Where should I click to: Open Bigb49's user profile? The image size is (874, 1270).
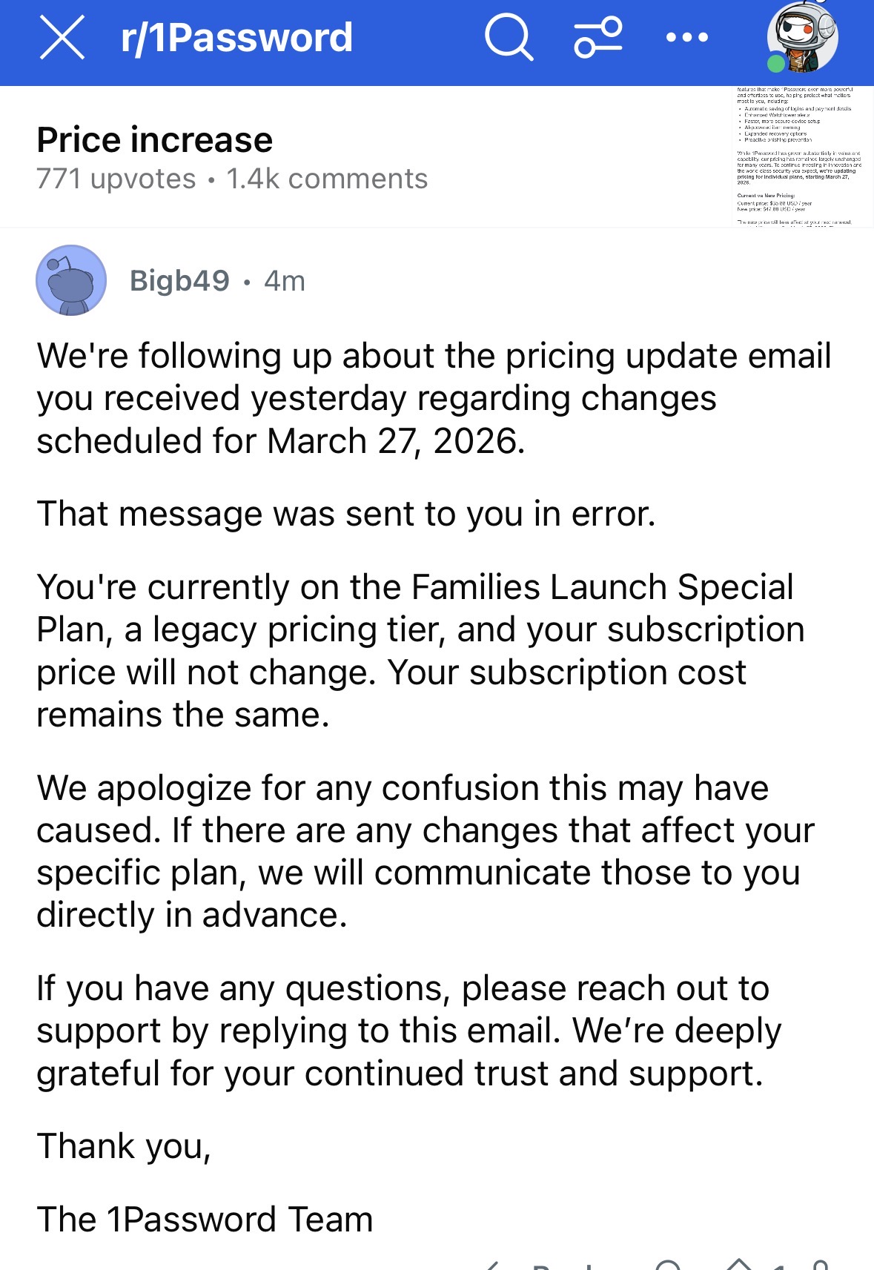[x=179, y=281]
